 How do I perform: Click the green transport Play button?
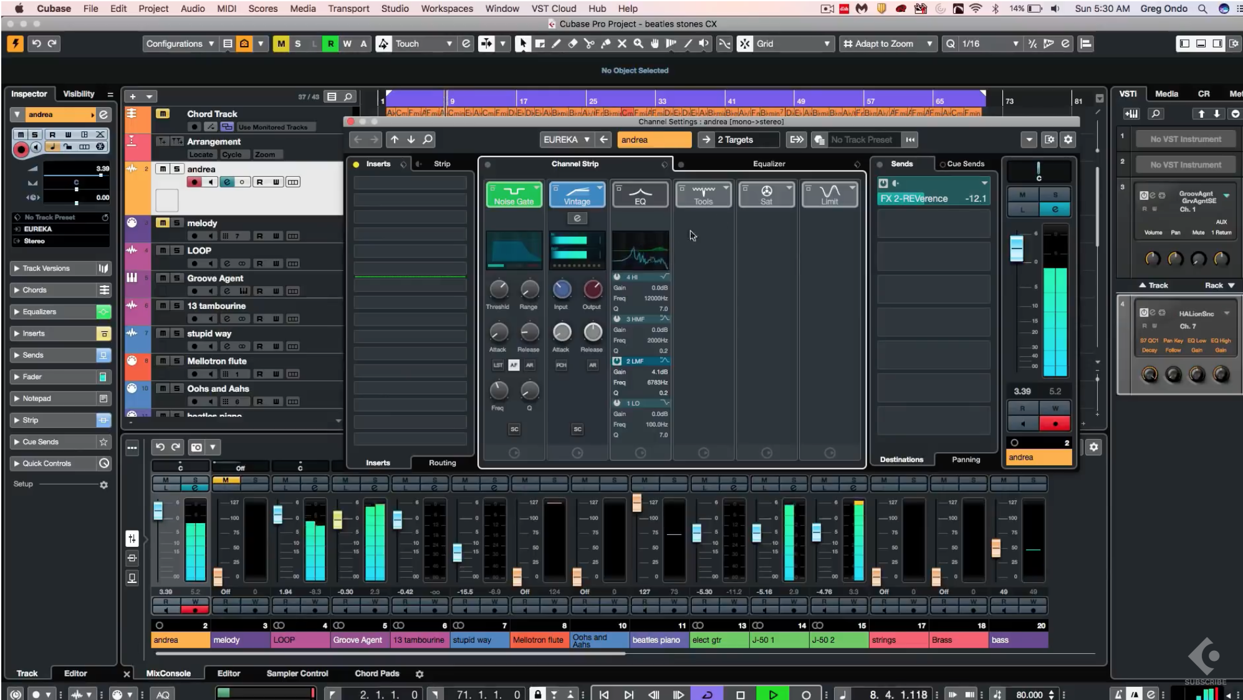(773, 694)
